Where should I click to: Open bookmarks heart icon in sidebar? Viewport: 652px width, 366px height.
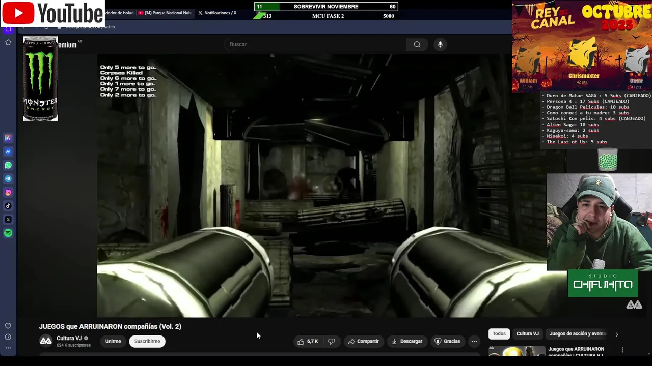pyautogui.click(x=8, y=326)
